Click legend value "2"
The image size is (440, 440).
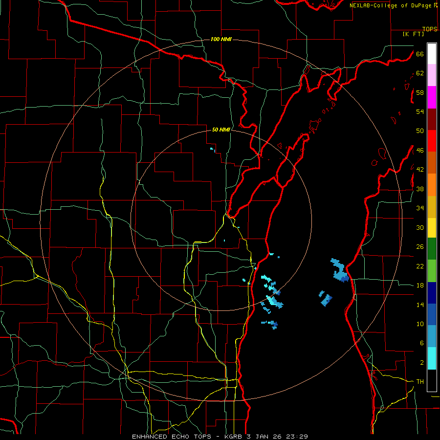[422, 363]
